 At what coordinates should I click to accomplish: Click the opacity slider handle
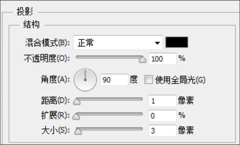tap(142, 59)
